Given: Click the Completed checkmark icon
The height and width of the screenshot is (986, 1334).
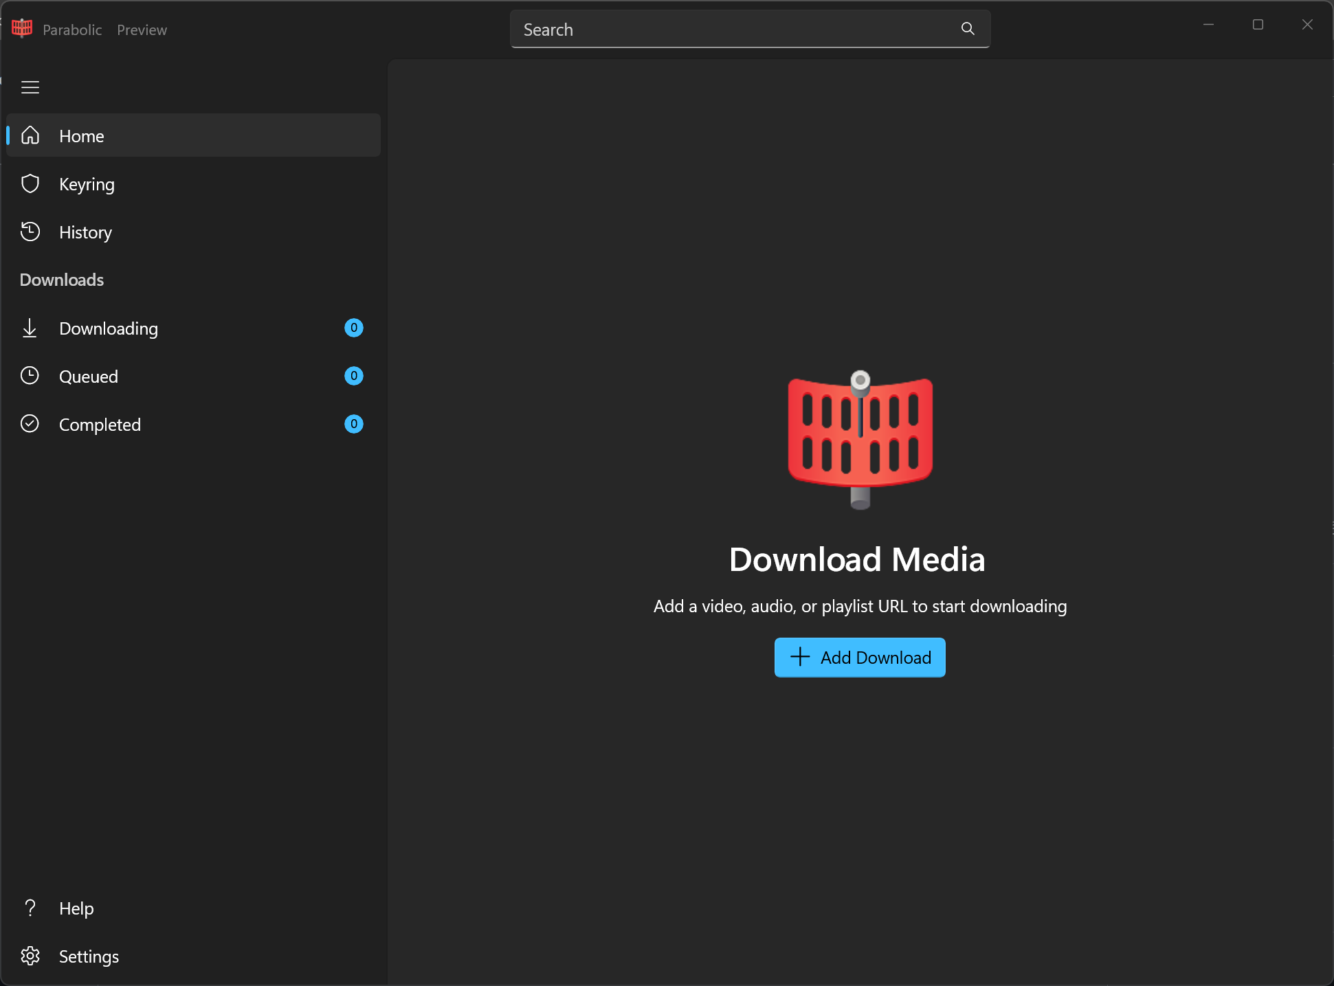Looking at the screenshot, I should 30,424.
